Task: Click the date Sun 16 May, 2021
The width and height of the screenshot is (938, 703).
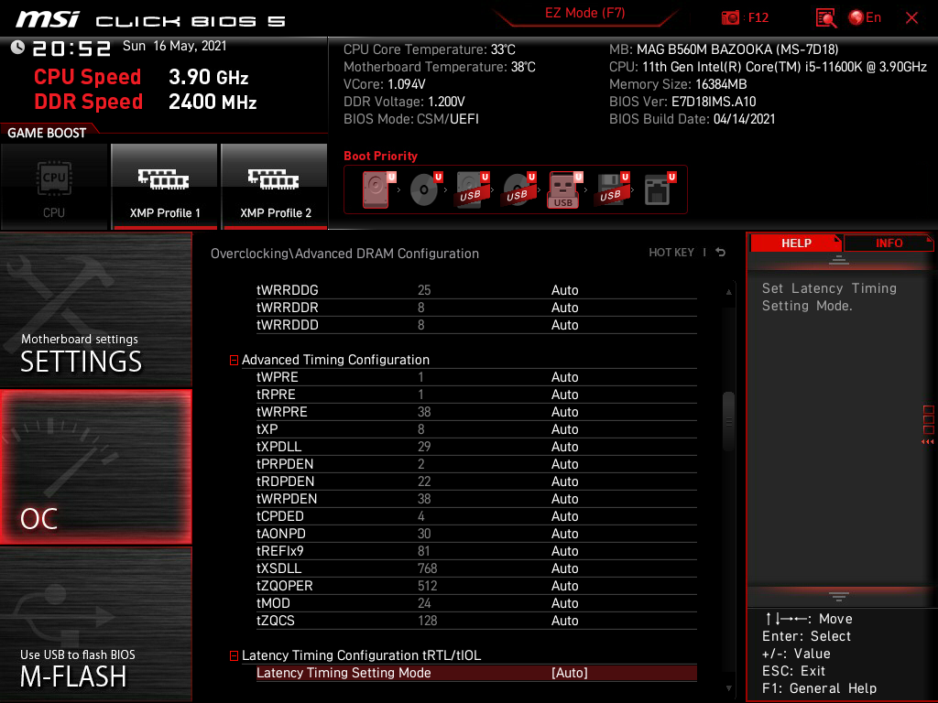Action: [175, 46]
